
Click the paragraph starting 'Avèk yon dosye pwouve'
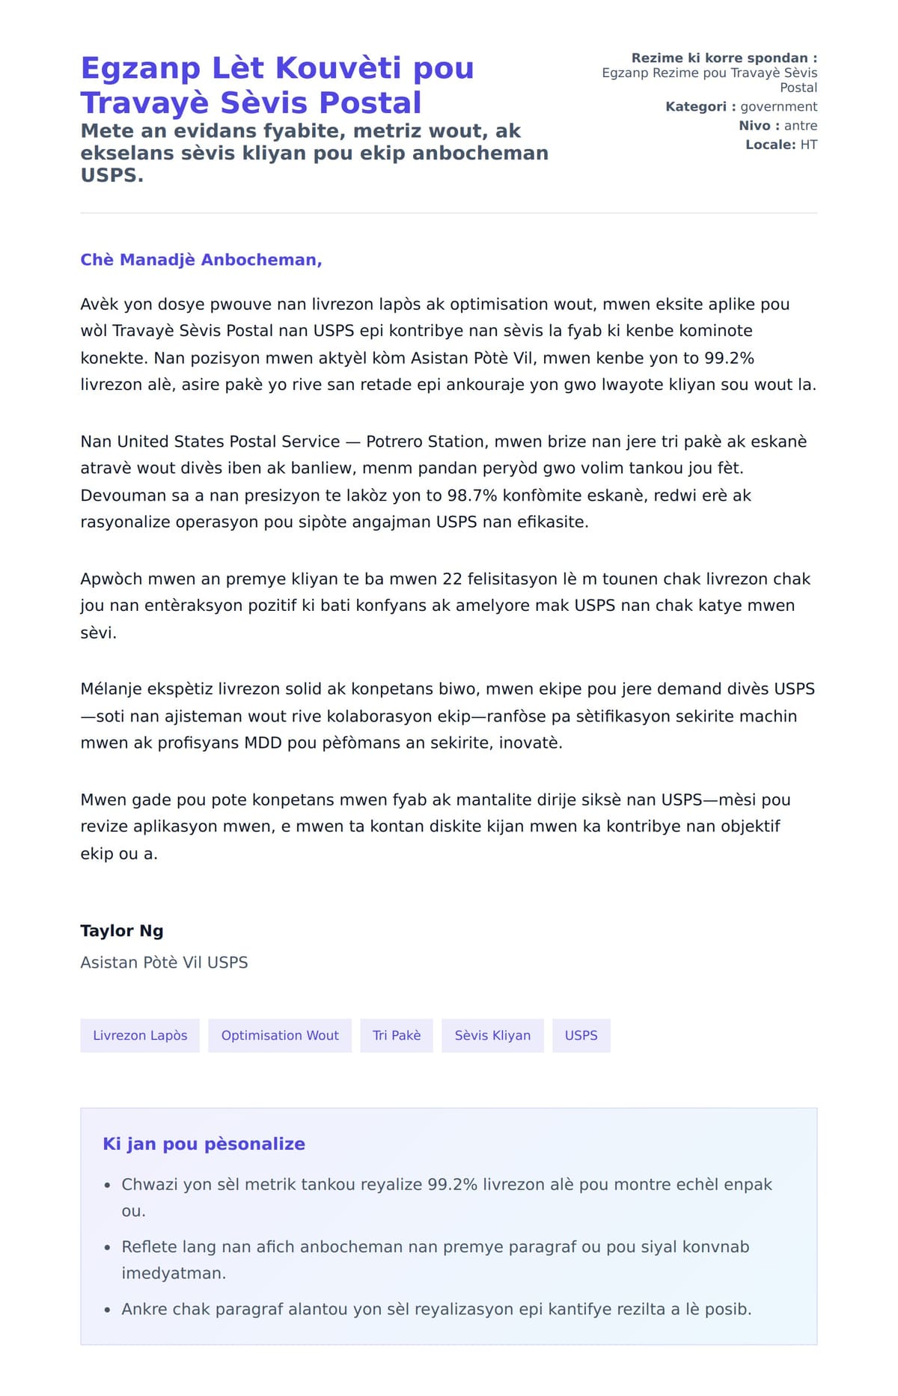pyautogui.click(x=448, y=344)
